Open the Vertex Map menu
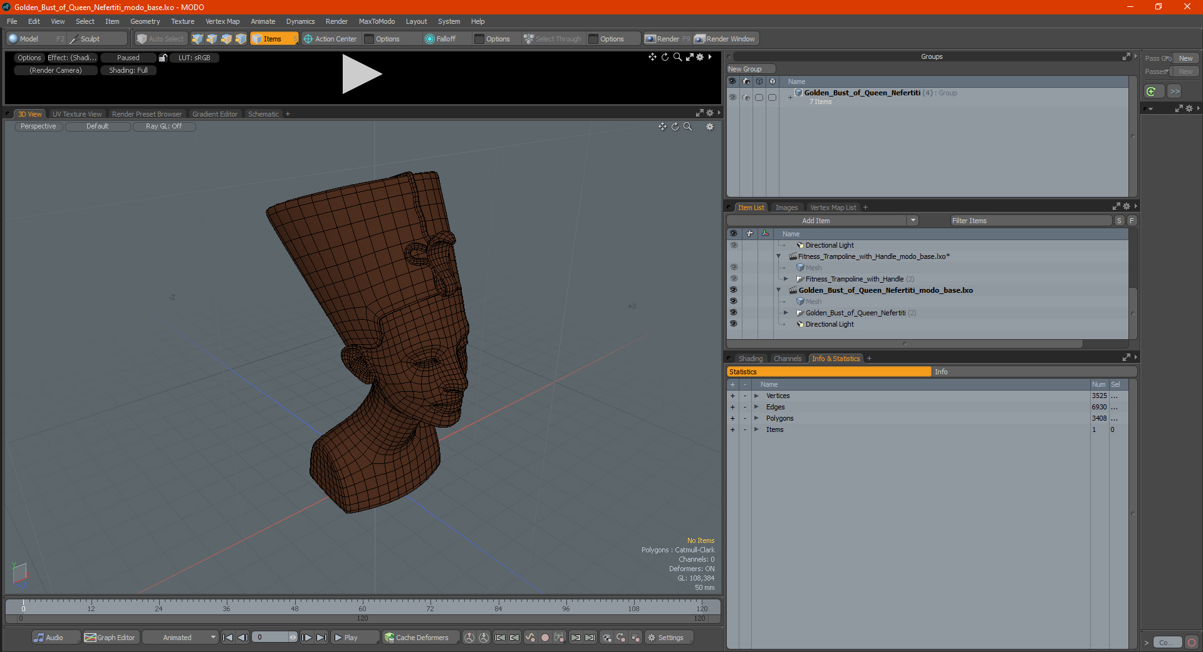 [222, 21]
